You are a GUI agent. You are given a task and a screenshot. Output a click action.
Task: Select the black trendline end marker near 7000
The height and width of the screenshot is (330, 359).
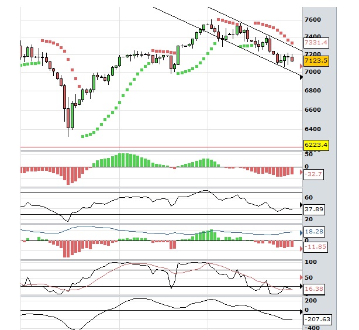301,77
